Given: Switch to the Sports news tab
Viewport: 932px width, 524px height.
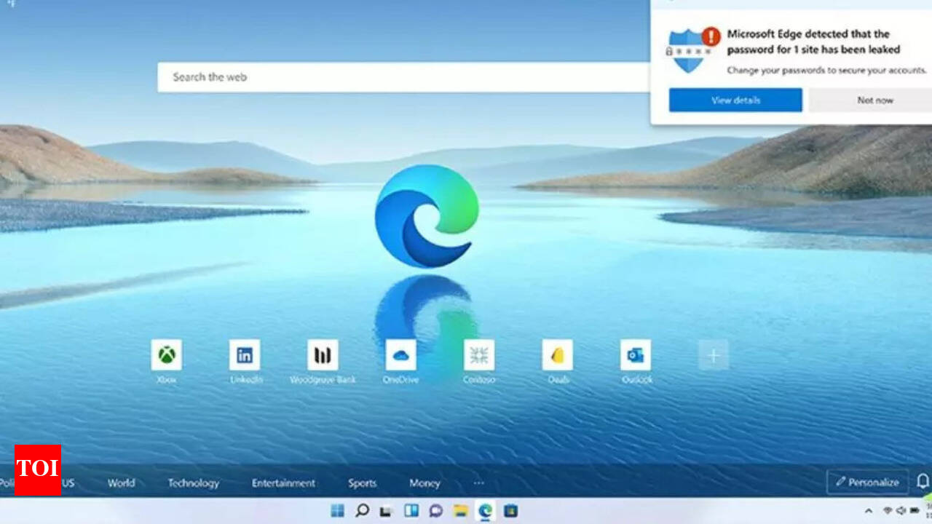Looking at the screenshot, I should click(362, 483).
